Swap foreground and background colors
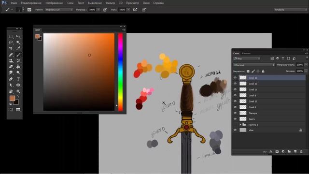This screenshot has height=174, width=309. 18,97
